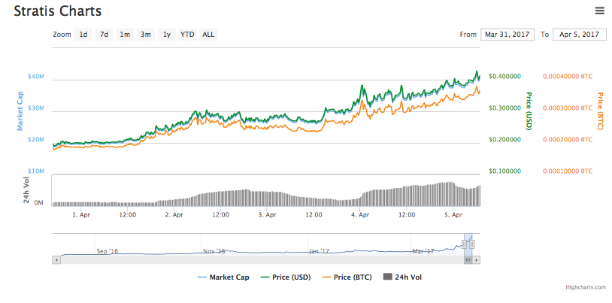Click the $30M market cap axis label
The height and width of the screenshot is (303, 612).
36,108
